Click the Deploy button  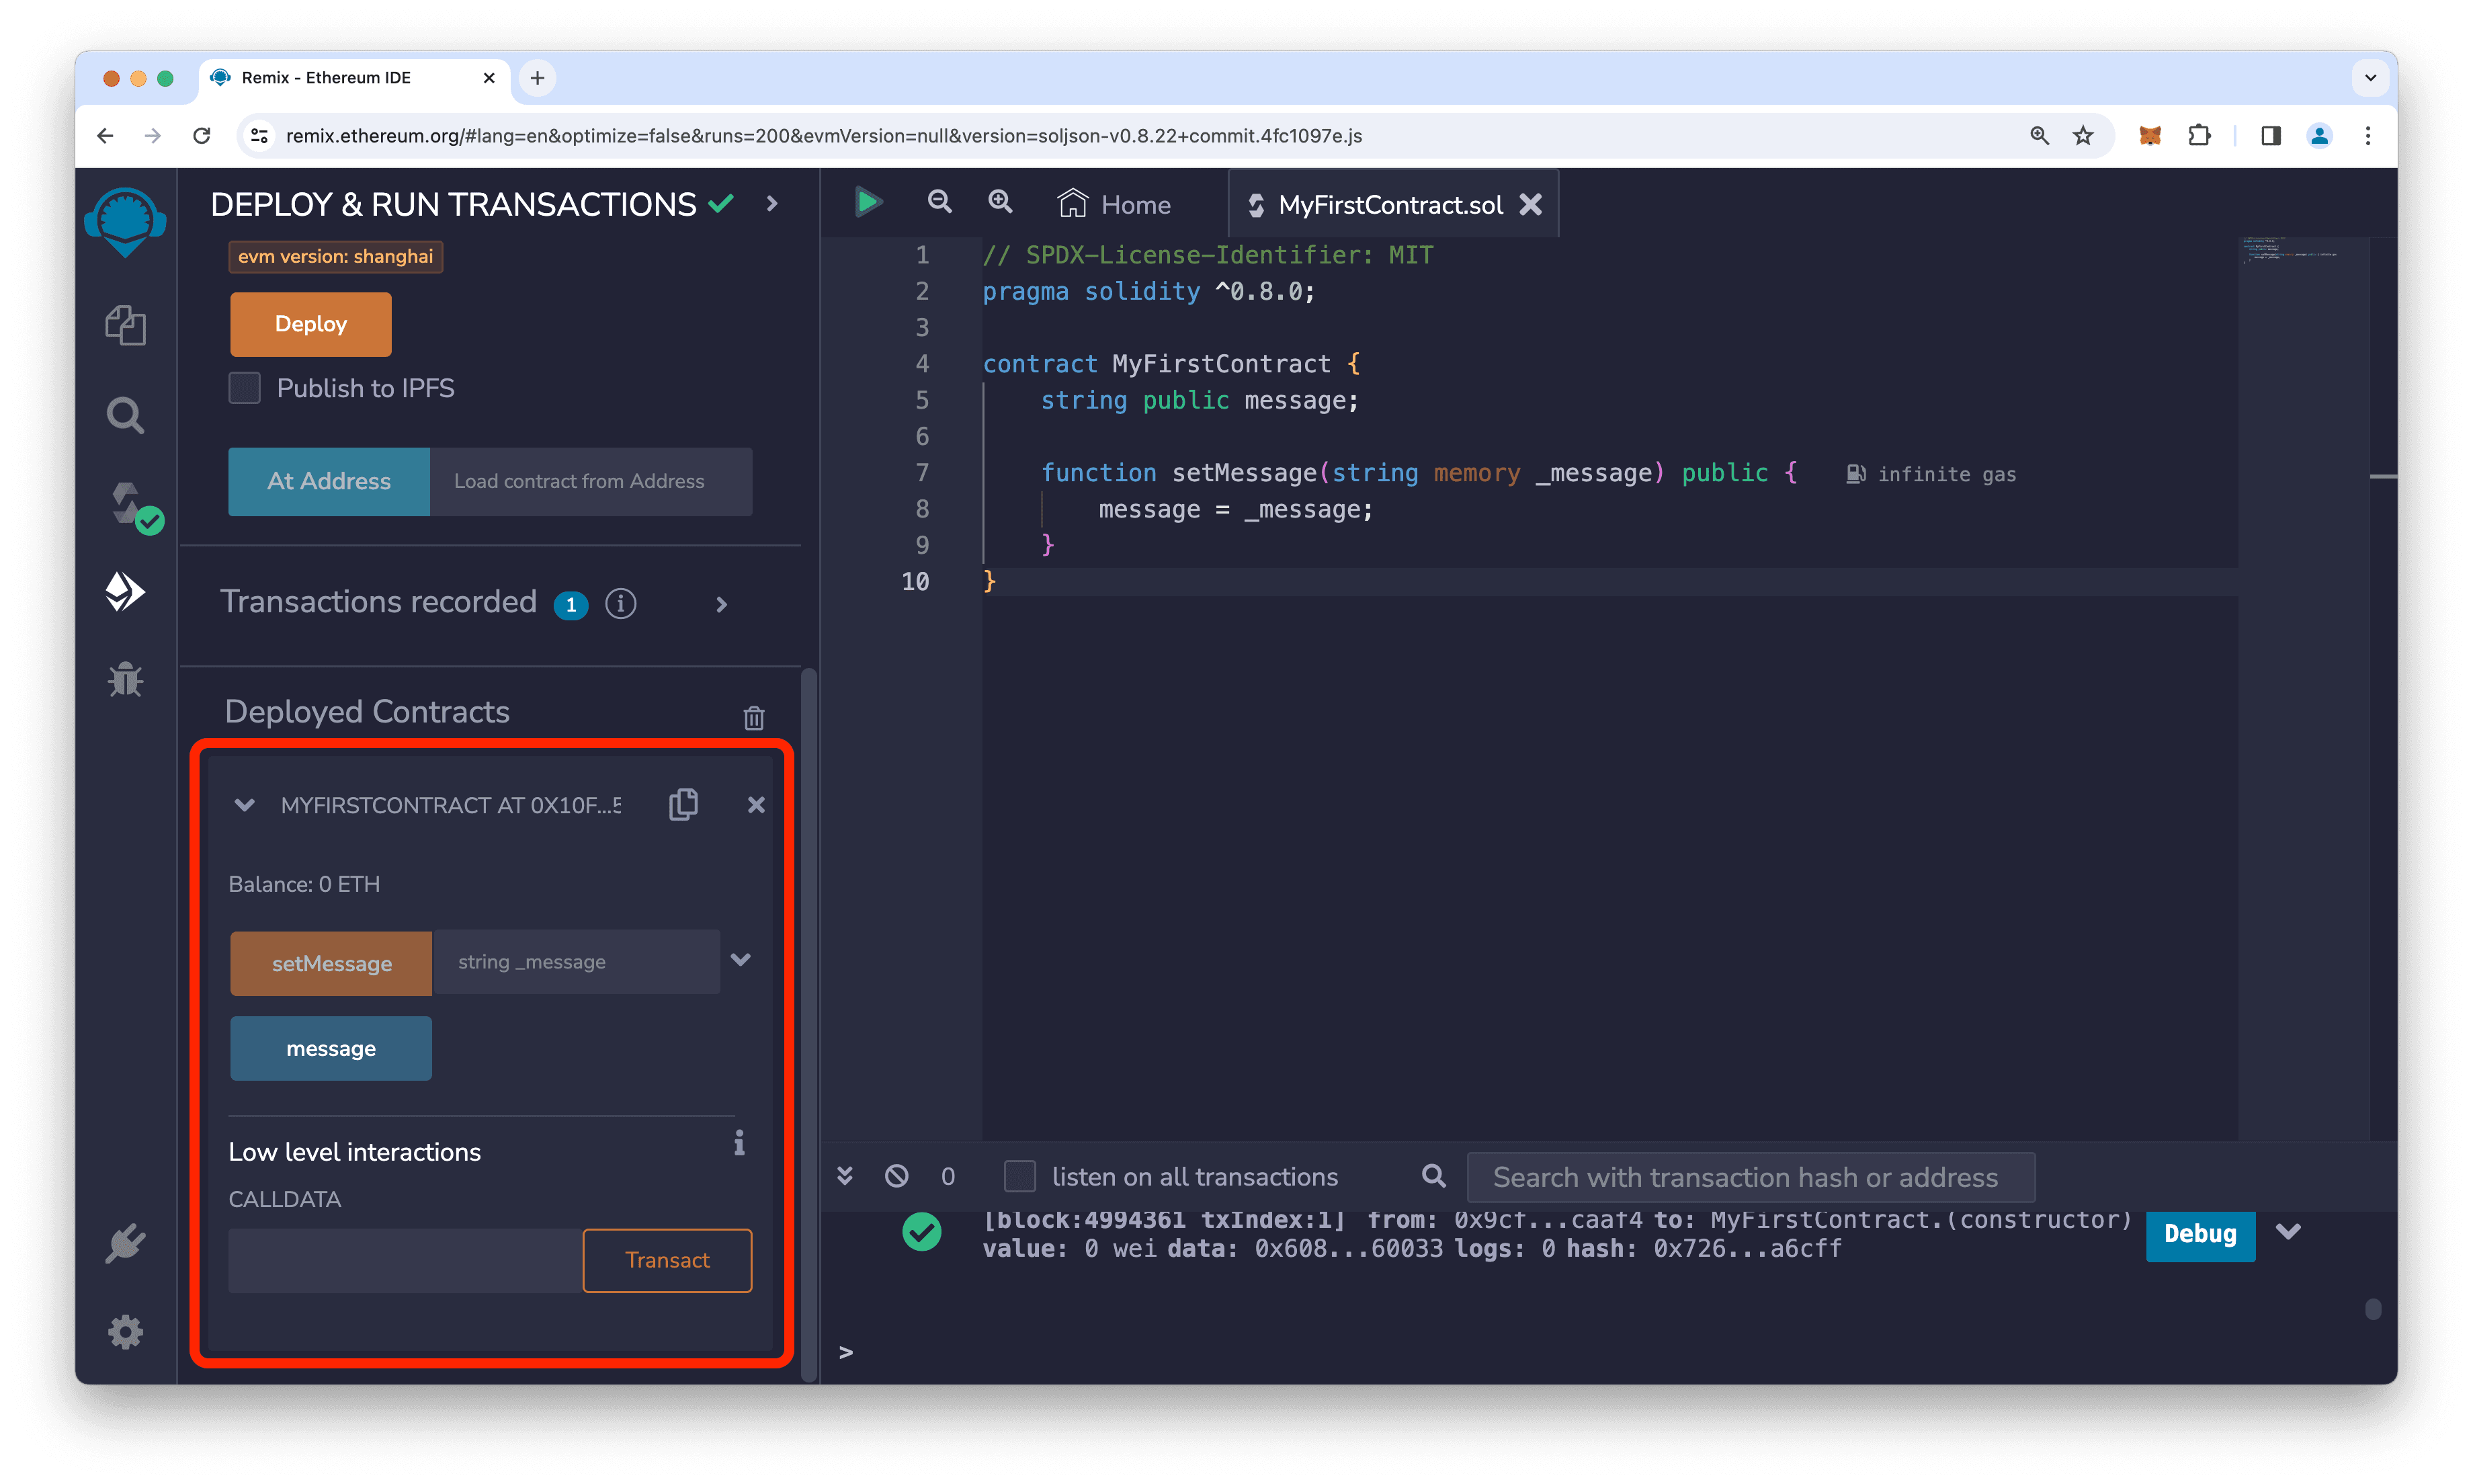(x=311, y=323)
